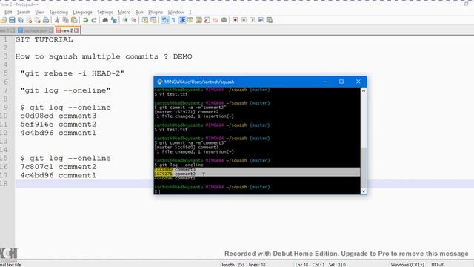
Task: Click "Windows (CR LF)" in status bar
Action: coord(407,265)
